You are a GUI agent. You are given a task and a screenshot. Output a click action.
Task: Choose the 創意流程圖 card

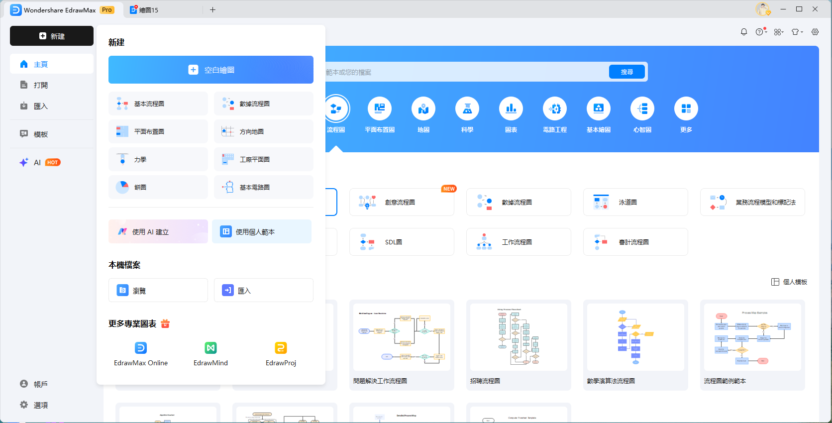(x=402, y=202)
